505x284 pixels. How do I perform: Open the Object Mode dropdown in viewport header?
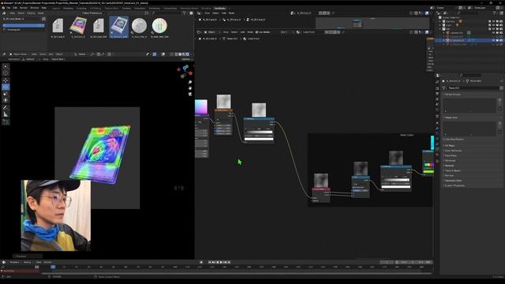[19, 54]
